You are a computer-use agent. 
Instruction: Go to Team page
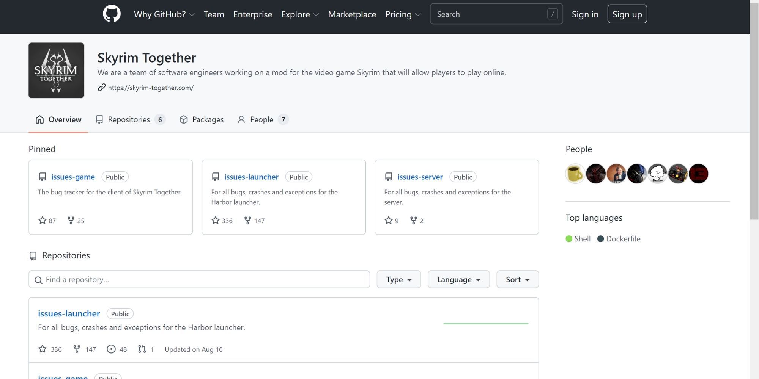click(x=214, y=14)
